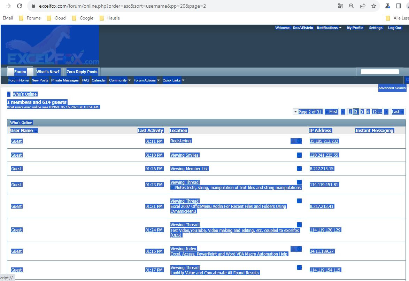Viewport: 409px width, 281px height.
Task: Bookmark this page with the star icon
Action: tap(374, 6)
